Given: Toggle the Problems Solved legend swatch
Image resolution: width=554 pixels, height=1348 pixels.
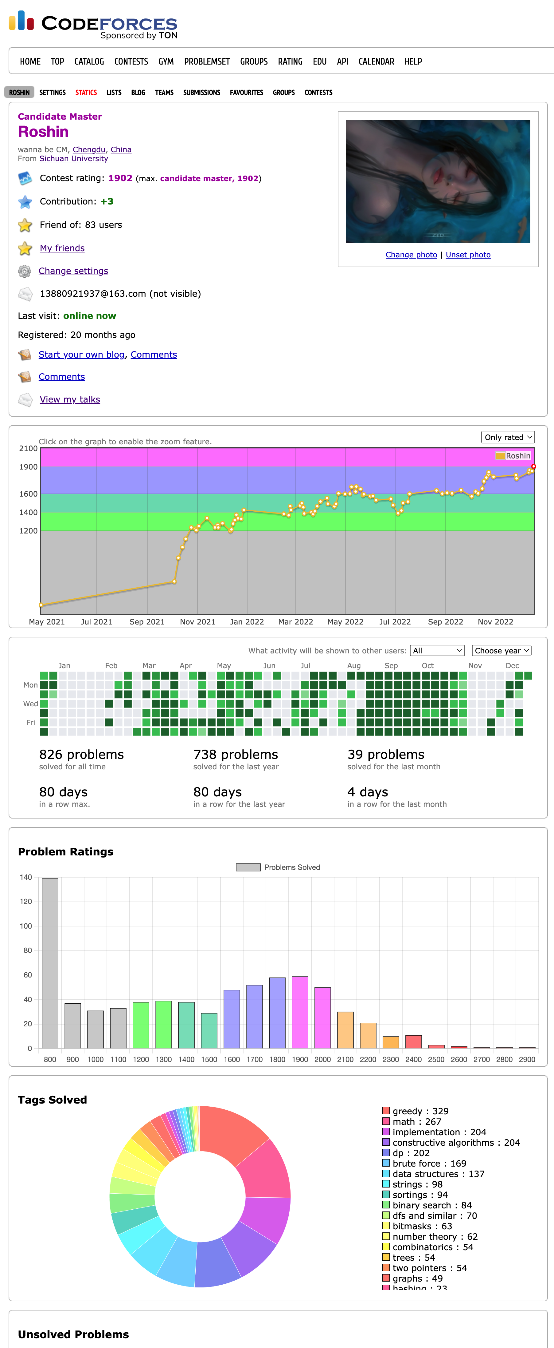Looking at the screenshot, I should coord(248,868).
